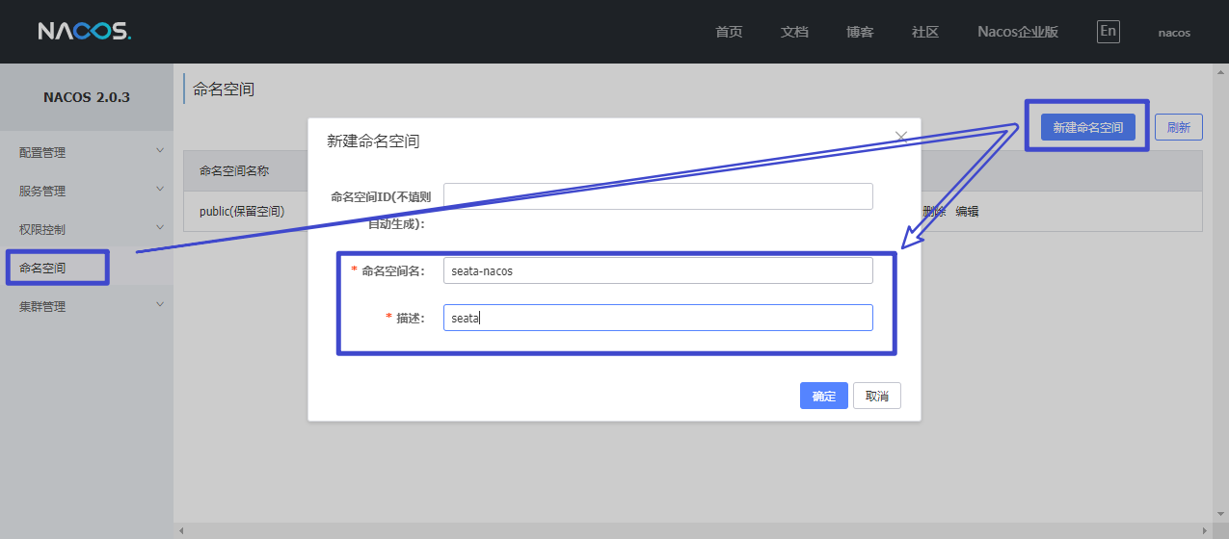Open the 博客 navigation link
Viewport: 1229px width, 539px height.
860,32
